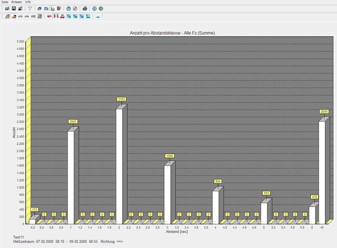Click the printer icon
This screenshot has width=337, height=248.
[x=85, y=8]
